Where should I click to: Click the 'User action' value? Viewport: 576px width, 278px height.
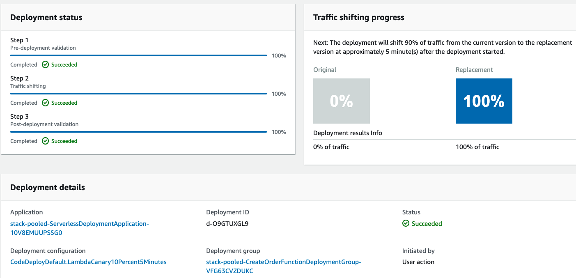point(418,262)
